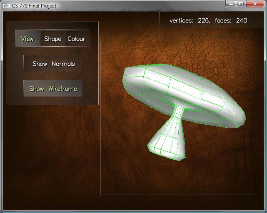Open the Shape tab
267x213 pixels.
[x=52, y=39]
